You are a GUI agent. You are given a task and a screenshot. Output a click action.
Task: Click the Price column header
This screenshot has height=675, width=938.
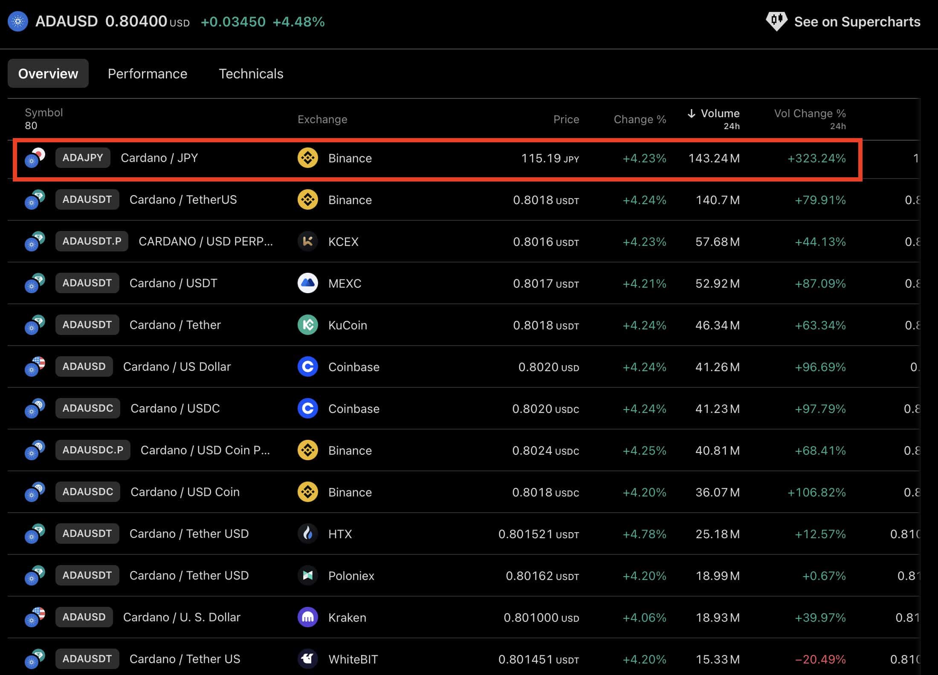[566, 119]
